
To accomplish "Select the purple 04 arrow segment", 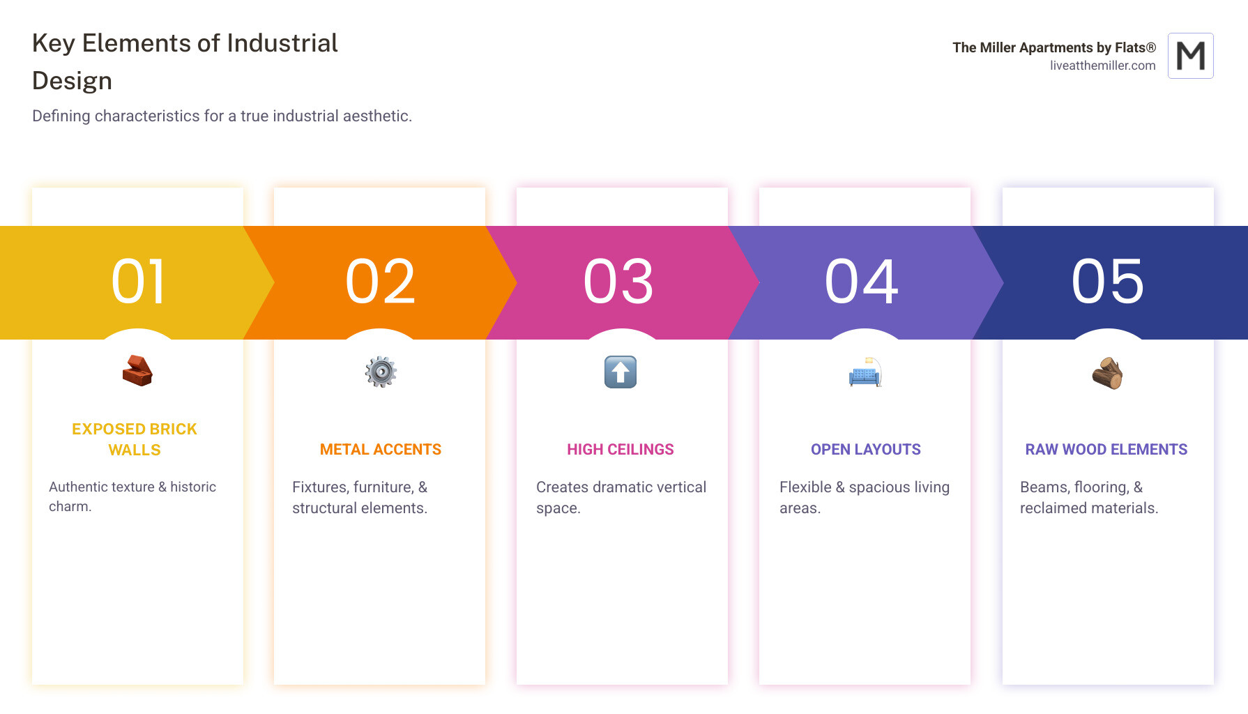I will coord(862,282).
